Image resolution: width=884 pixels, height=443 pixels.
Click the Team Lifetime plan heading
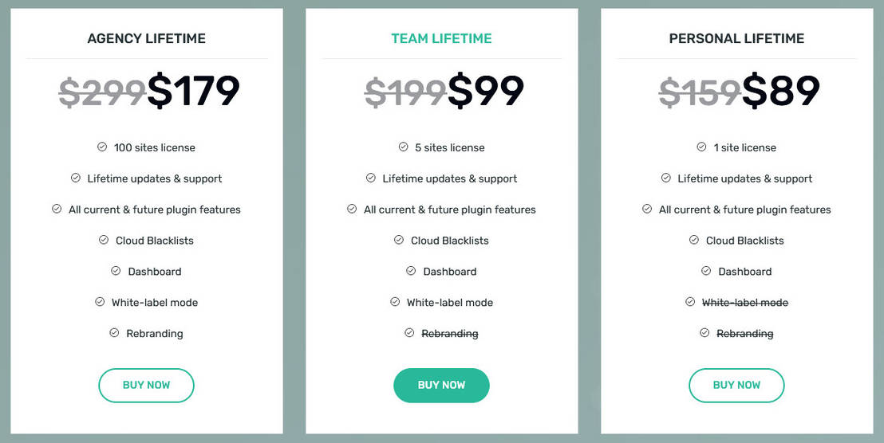pos(441,38)
